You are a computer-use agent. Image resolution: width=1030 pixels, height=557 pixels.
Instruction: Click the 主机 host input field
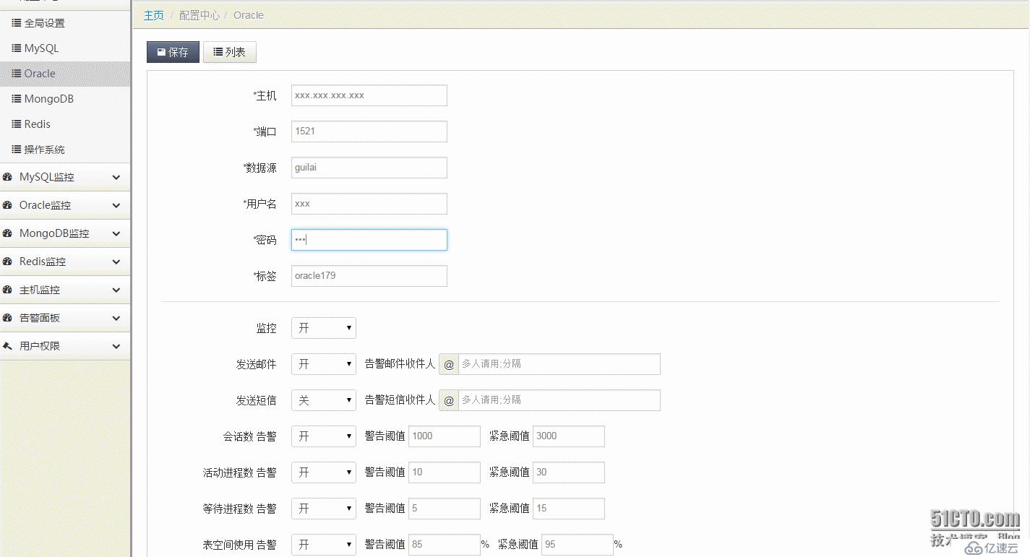click(x=369, y=95)
